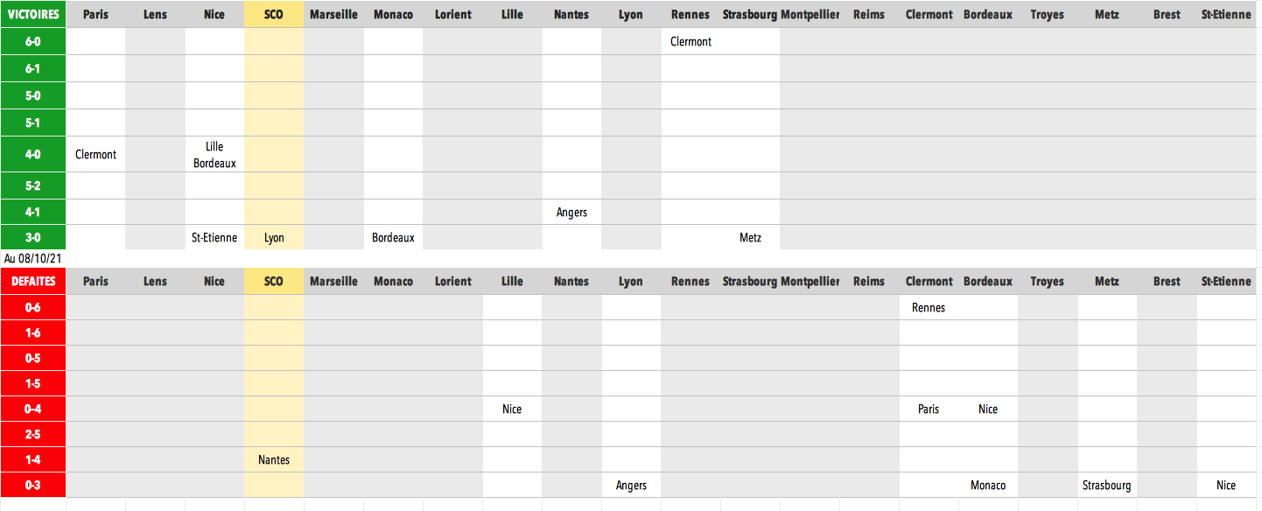1262x511 pixels.
Task: Select the Au 08/10/21 date cell
Action: tap(33, 258)
